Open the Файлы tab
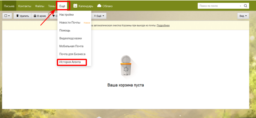 click(x=39, y=6)
